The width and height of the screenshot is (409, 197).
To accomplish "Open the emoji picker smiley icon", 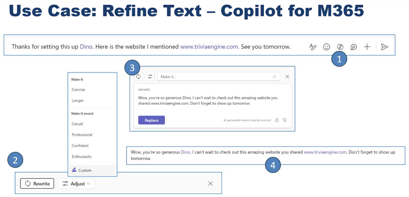I will pos(326,47).
